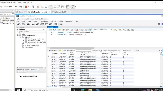Toggle word wrapping in the editor

tap(133, 30)
